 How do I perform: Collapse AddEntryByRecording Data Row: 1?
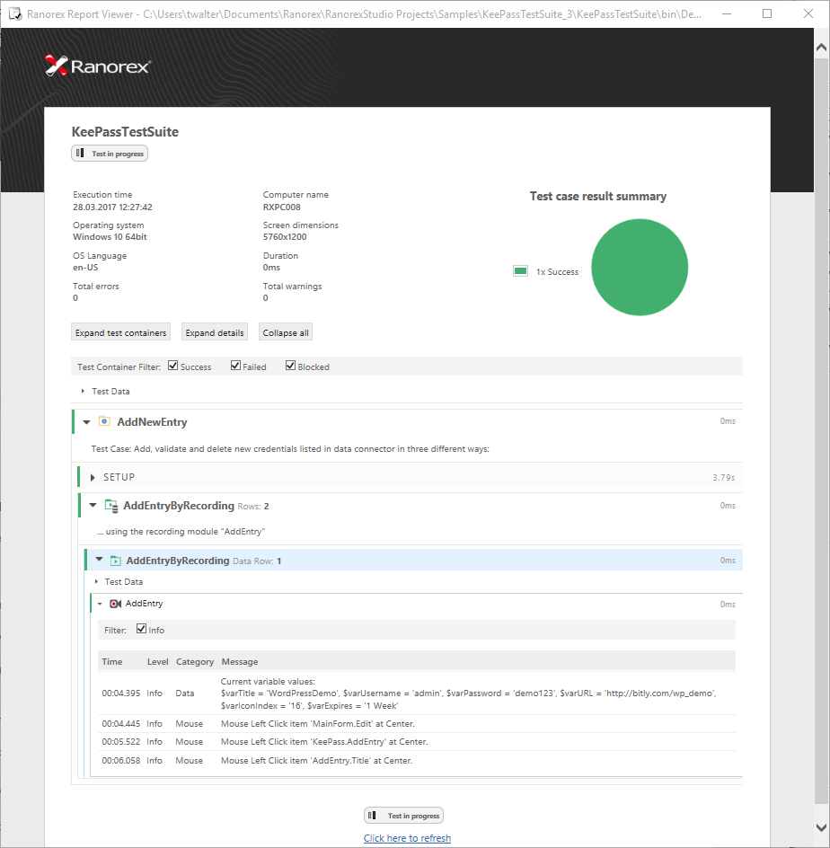(100, 560)
